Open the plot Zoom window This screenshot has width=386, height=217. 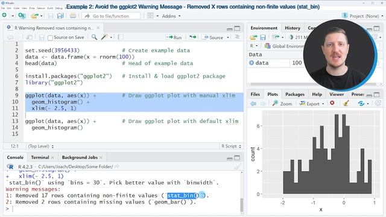tap(282, 104)
